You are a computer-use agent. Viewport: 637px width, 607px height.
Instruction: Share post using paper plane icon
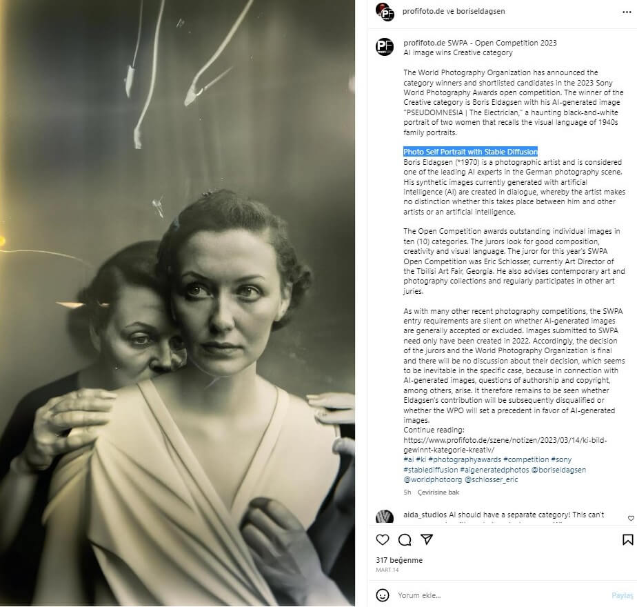tap(427, 539)
